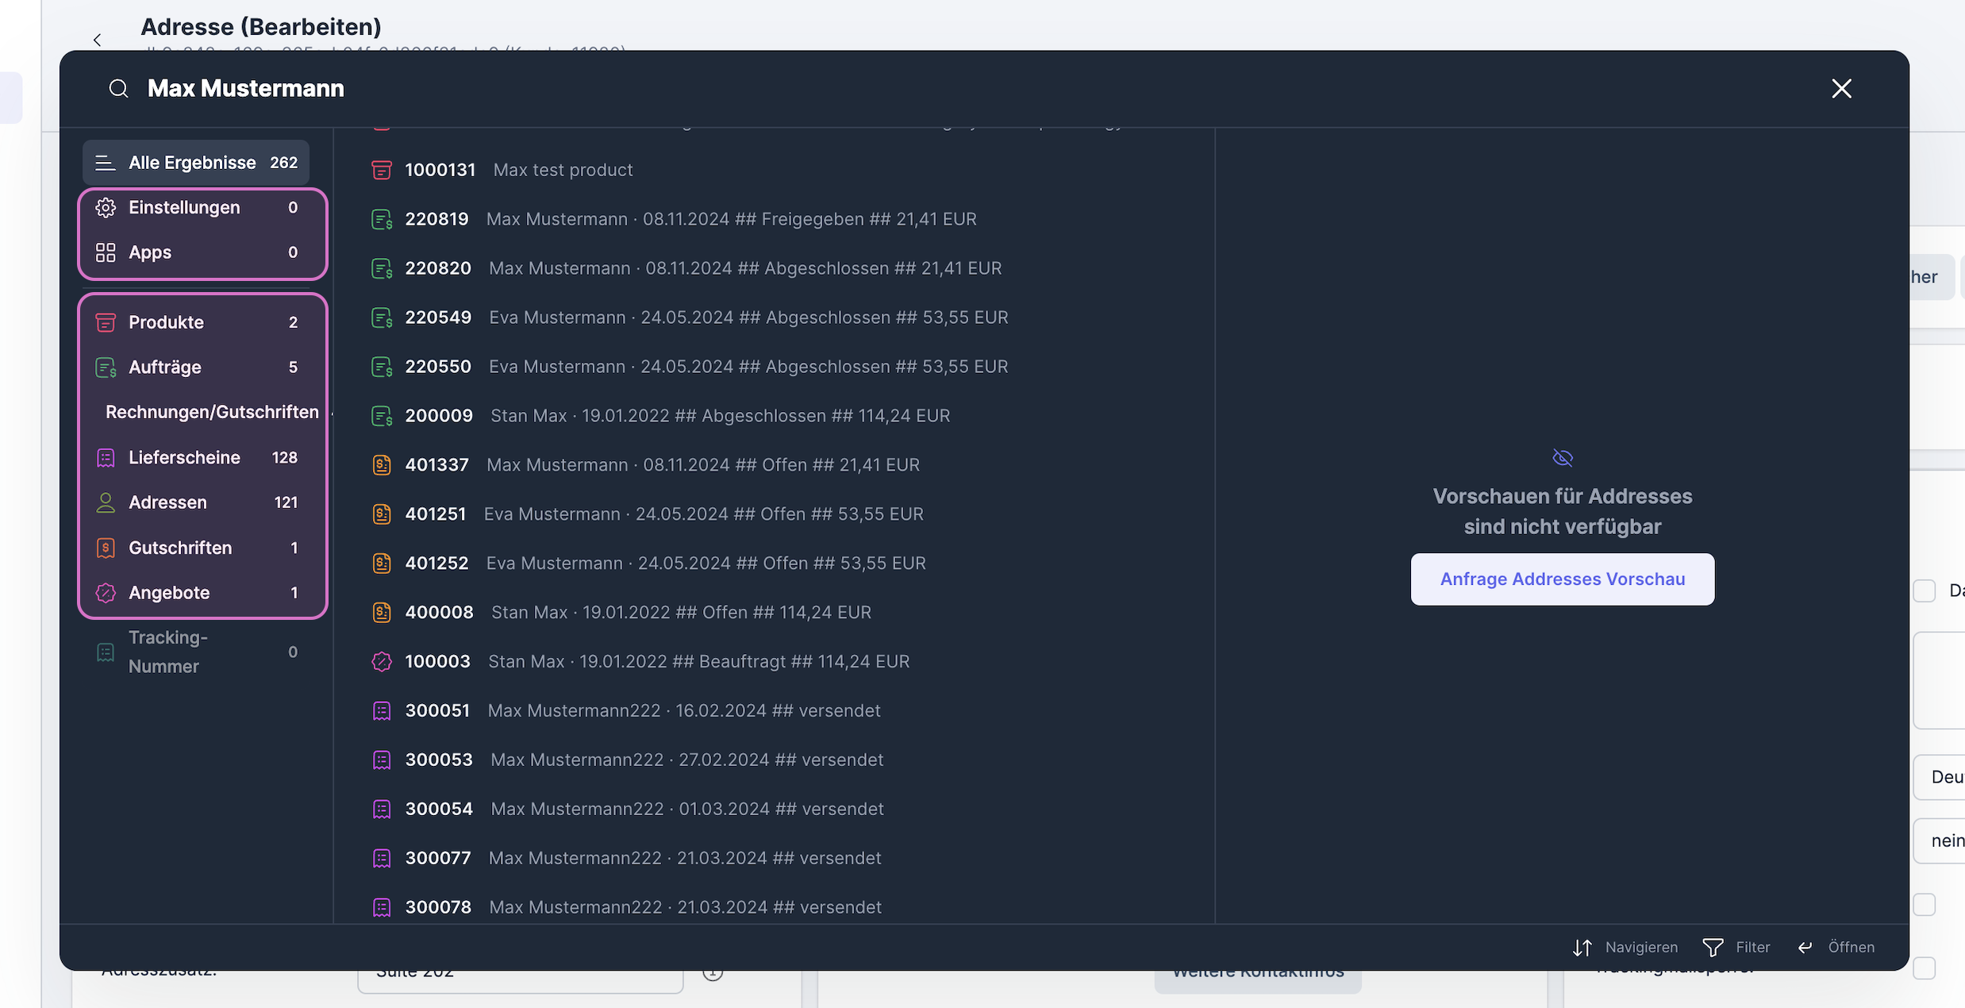
Task: Click the Adressen person icon
Action: tap(106, 502)
